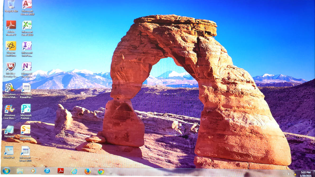
Task: Open the clock showing 5:22 PM
Action: [305, 174]
